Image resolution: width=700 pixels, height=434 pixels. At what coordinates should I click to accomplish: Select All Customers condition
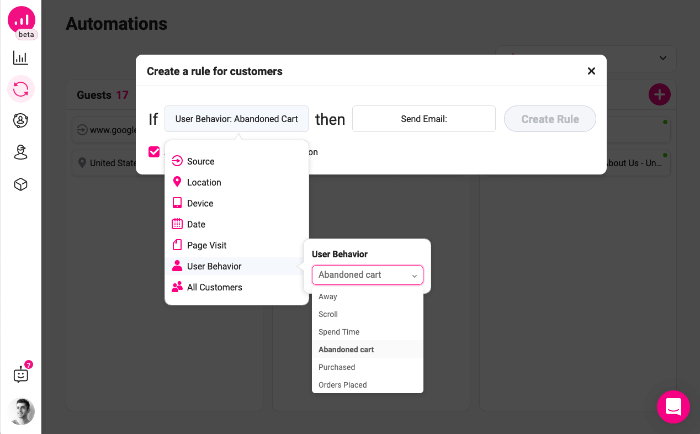pyautogui.click(x=237, y=287)
